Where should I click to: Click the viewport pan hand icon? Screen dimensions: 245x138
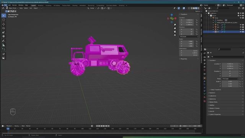coord(175,28)
